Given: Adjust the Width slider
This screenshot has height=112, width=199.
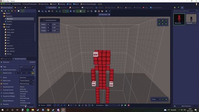Looking at the screenshot, I should pos(56,24).
